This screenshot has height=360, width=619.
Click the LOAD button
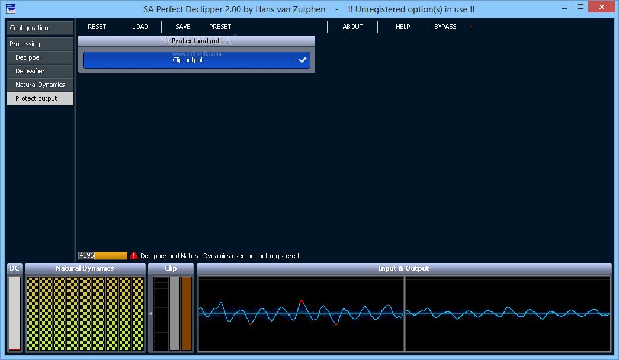click(140, 27)
